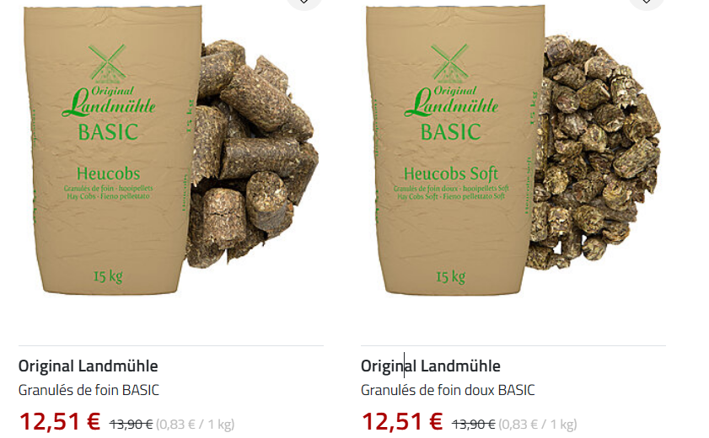The width and height of the screenshot is (709, 438).
Task: Click the 15 kg label on Heucobs bag
Action: point(108,276)
